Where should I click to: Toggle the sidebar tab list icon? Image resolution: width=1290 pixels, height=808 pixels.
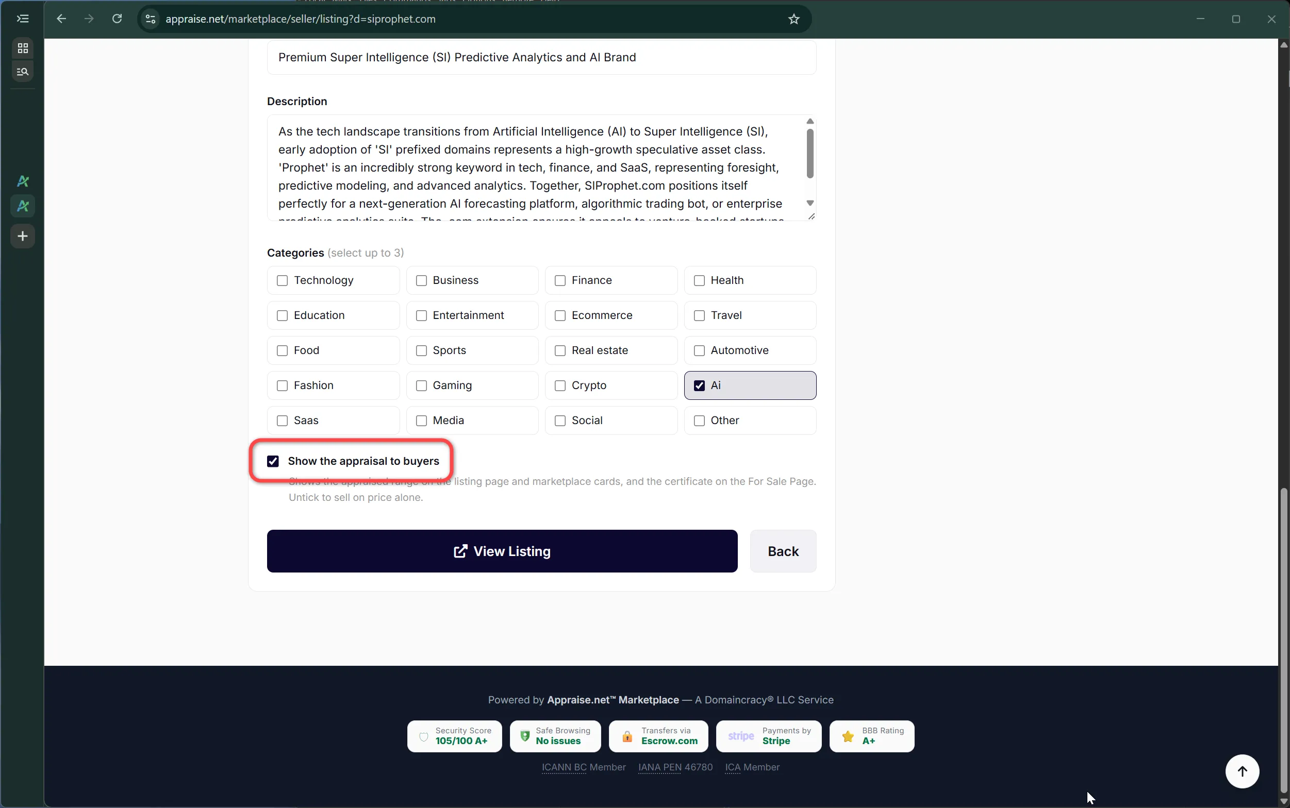point(23,19)
